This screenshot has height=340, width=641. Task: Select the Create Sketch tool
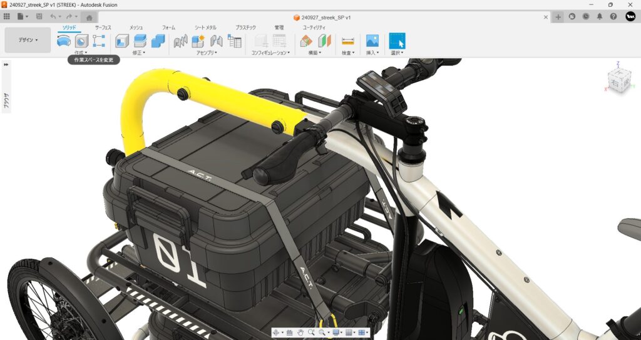[x=99, y=41]
